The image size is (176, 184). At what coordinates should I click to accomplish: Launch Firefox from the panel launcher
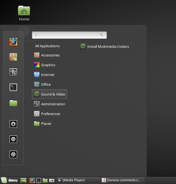coord(32,180)
